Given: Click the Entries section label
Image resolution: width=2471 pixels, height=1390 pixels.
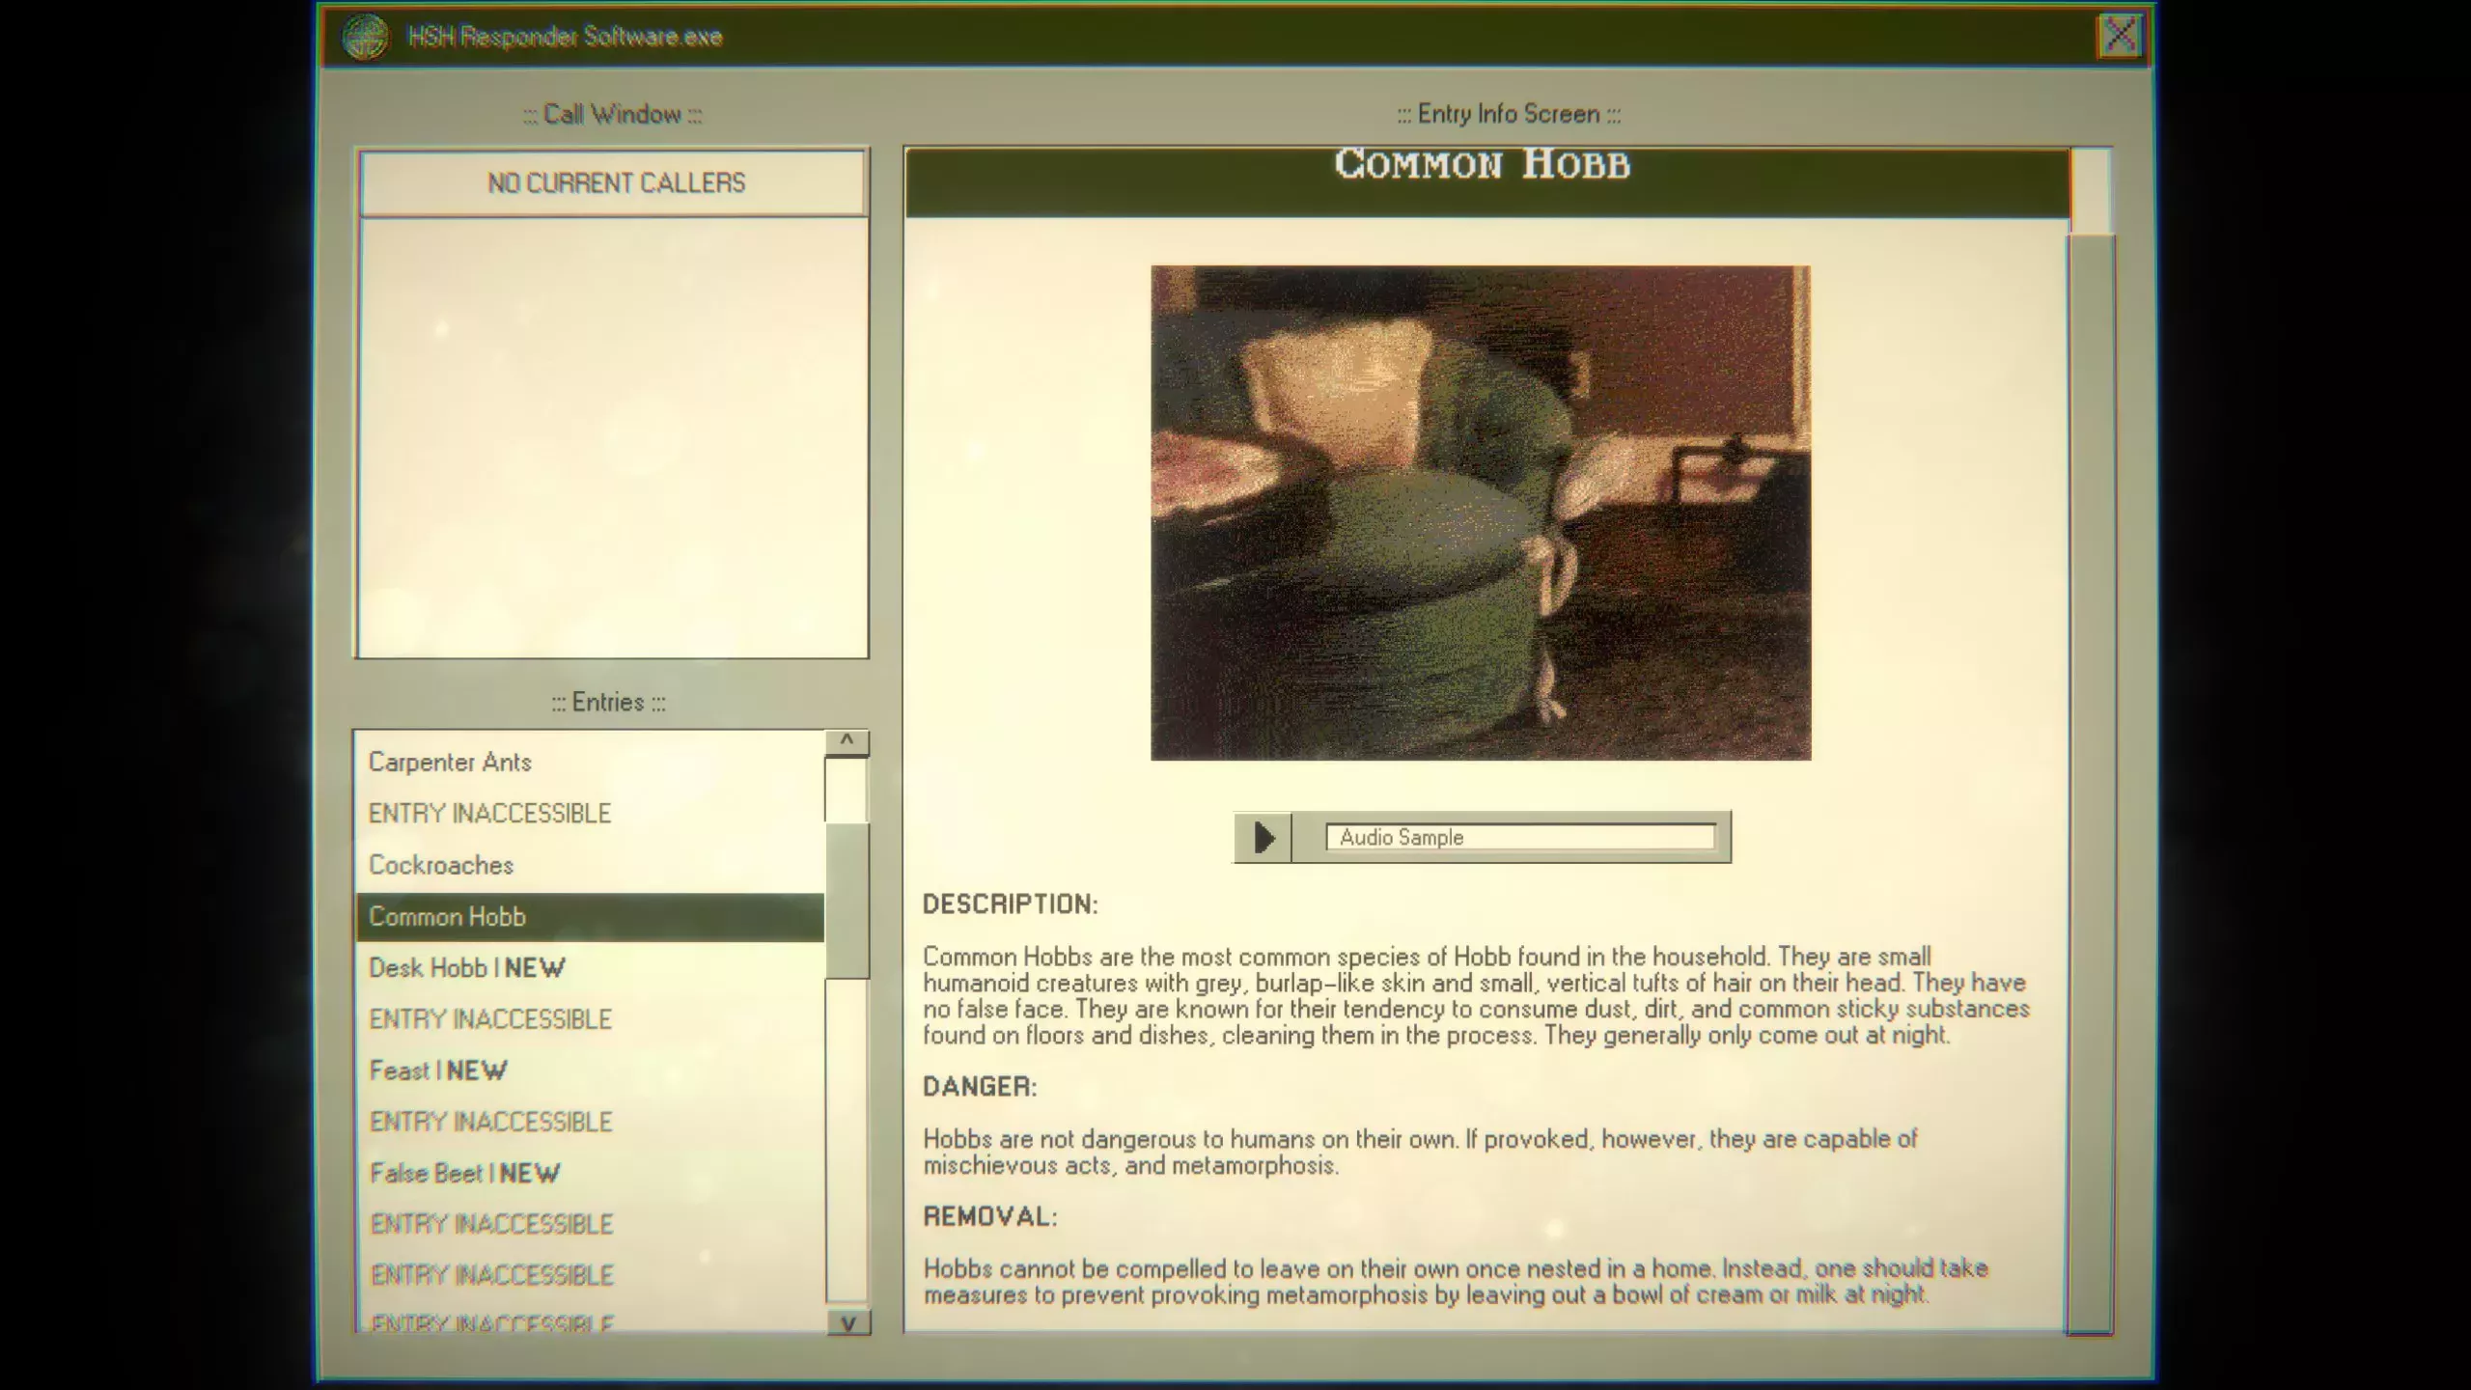Looking at the screenshot, I should (x=607, y=702).
